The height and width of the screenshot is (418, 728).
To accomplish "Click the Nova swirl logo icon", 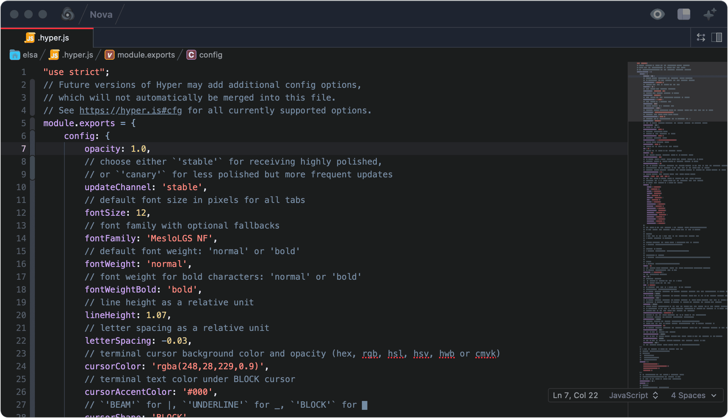I will [x=68, y=14].
